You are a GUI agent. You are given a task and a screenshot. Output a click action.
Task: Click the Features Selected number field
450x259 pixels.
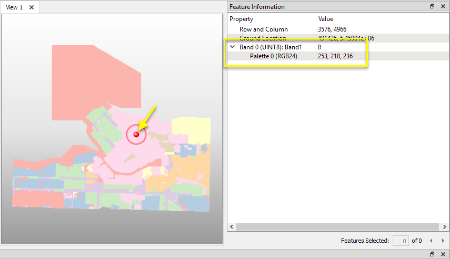401,241
